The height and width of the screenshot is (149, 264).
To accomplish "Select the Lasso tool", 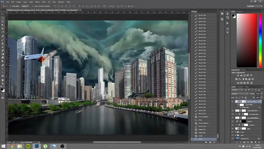I will click(x=2, y=22).
